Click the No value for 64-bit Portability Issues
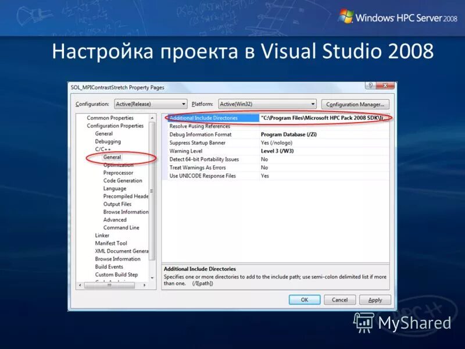465x349 pixels. 264,159
